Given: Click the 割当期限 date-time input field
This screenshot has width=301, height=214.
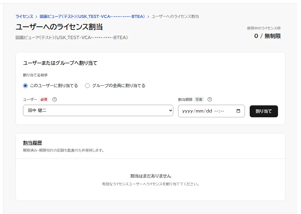Looking at the screenshot, I should [211, 111].
